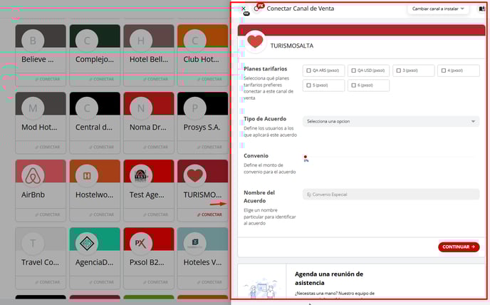Click the AirBnb logo avatar
This screenshot has width=490, height=305.
(x=33, y=176)
